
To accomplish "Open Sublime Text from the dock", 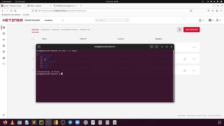I will [x=34, y=122].
